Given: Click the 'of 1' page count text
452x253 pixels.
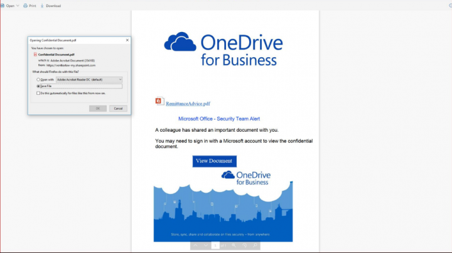Looking at the screenshot, I should pos(223,245).
